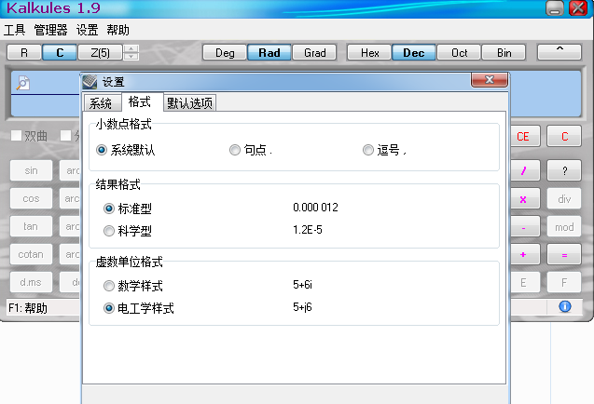
Task: Click the F1: 帮助 status text
Action: 28,308
